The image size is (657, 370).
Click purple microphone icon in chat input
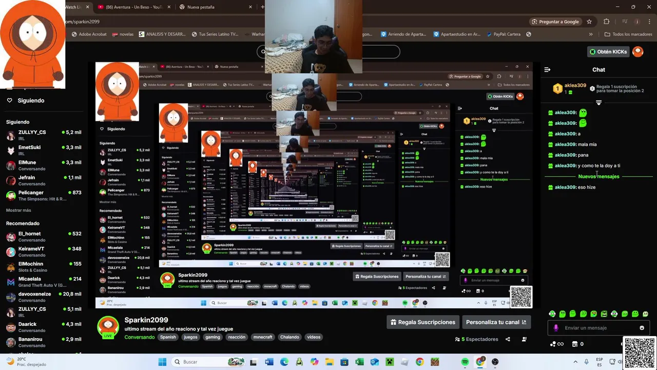556,328
